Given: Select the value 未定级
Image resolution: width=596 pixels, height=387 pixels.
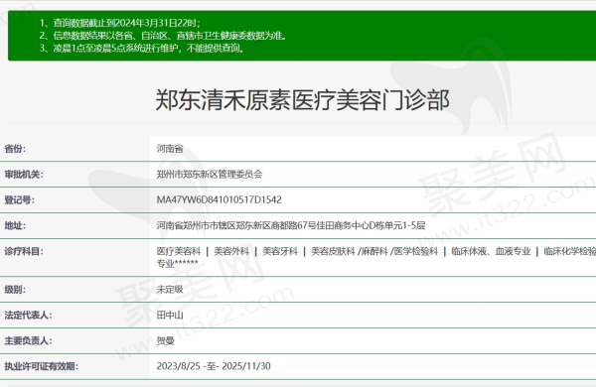Looking at the screenshot, I should [170, 290].
